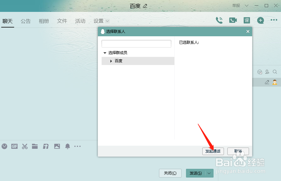
Task: Maximize the chat window
Action: (267, 6)
